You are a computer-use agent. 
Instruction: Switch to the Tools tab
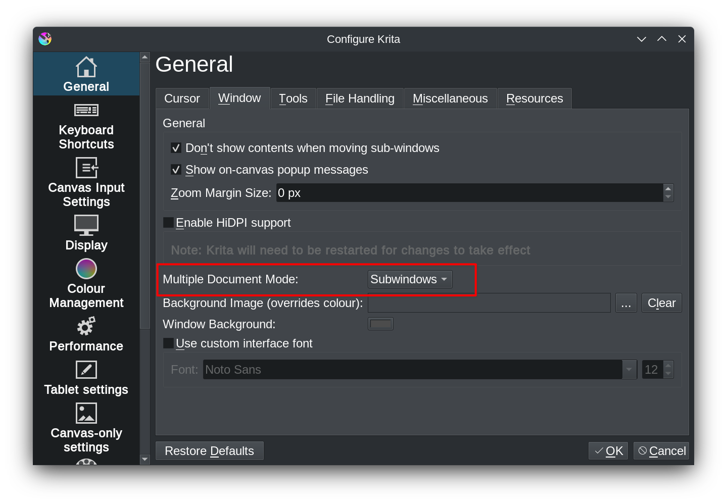293,98
